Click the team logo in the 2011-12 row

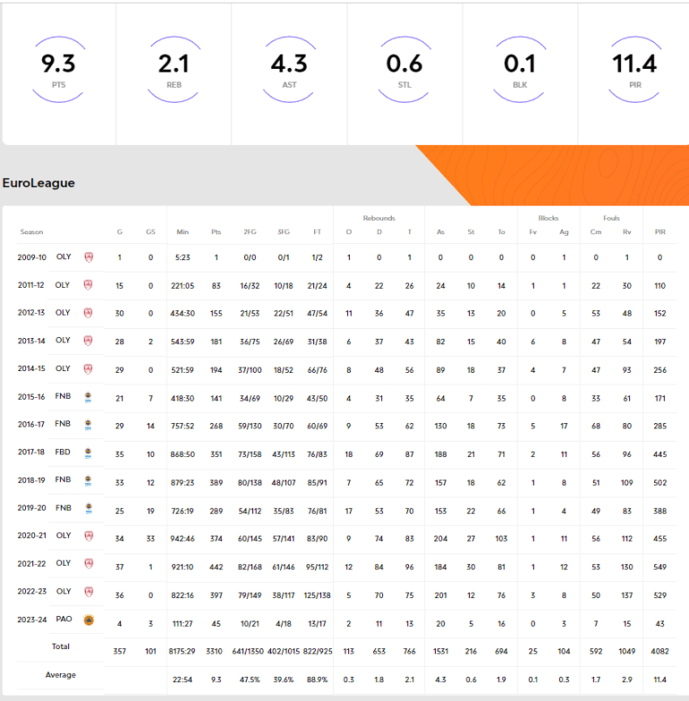pyautogui.click(x=88, y=285)
